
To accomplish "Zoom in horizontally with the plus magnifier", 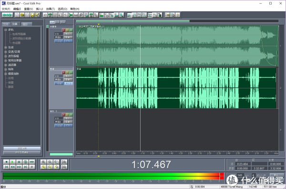I will click(x=43, y=162).
